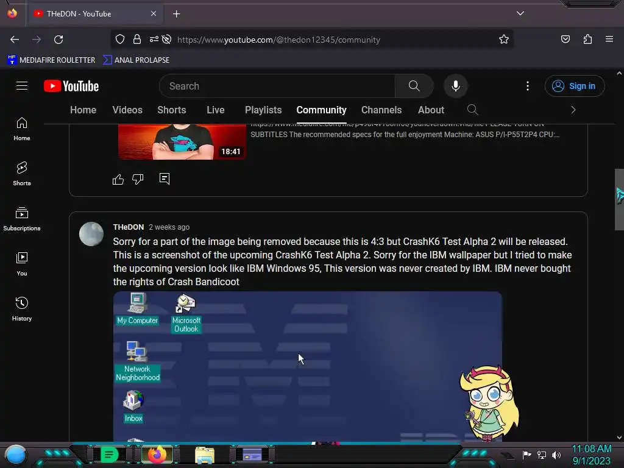Select the Community tab
Screen dimensions: 624x468
point(322,110)
